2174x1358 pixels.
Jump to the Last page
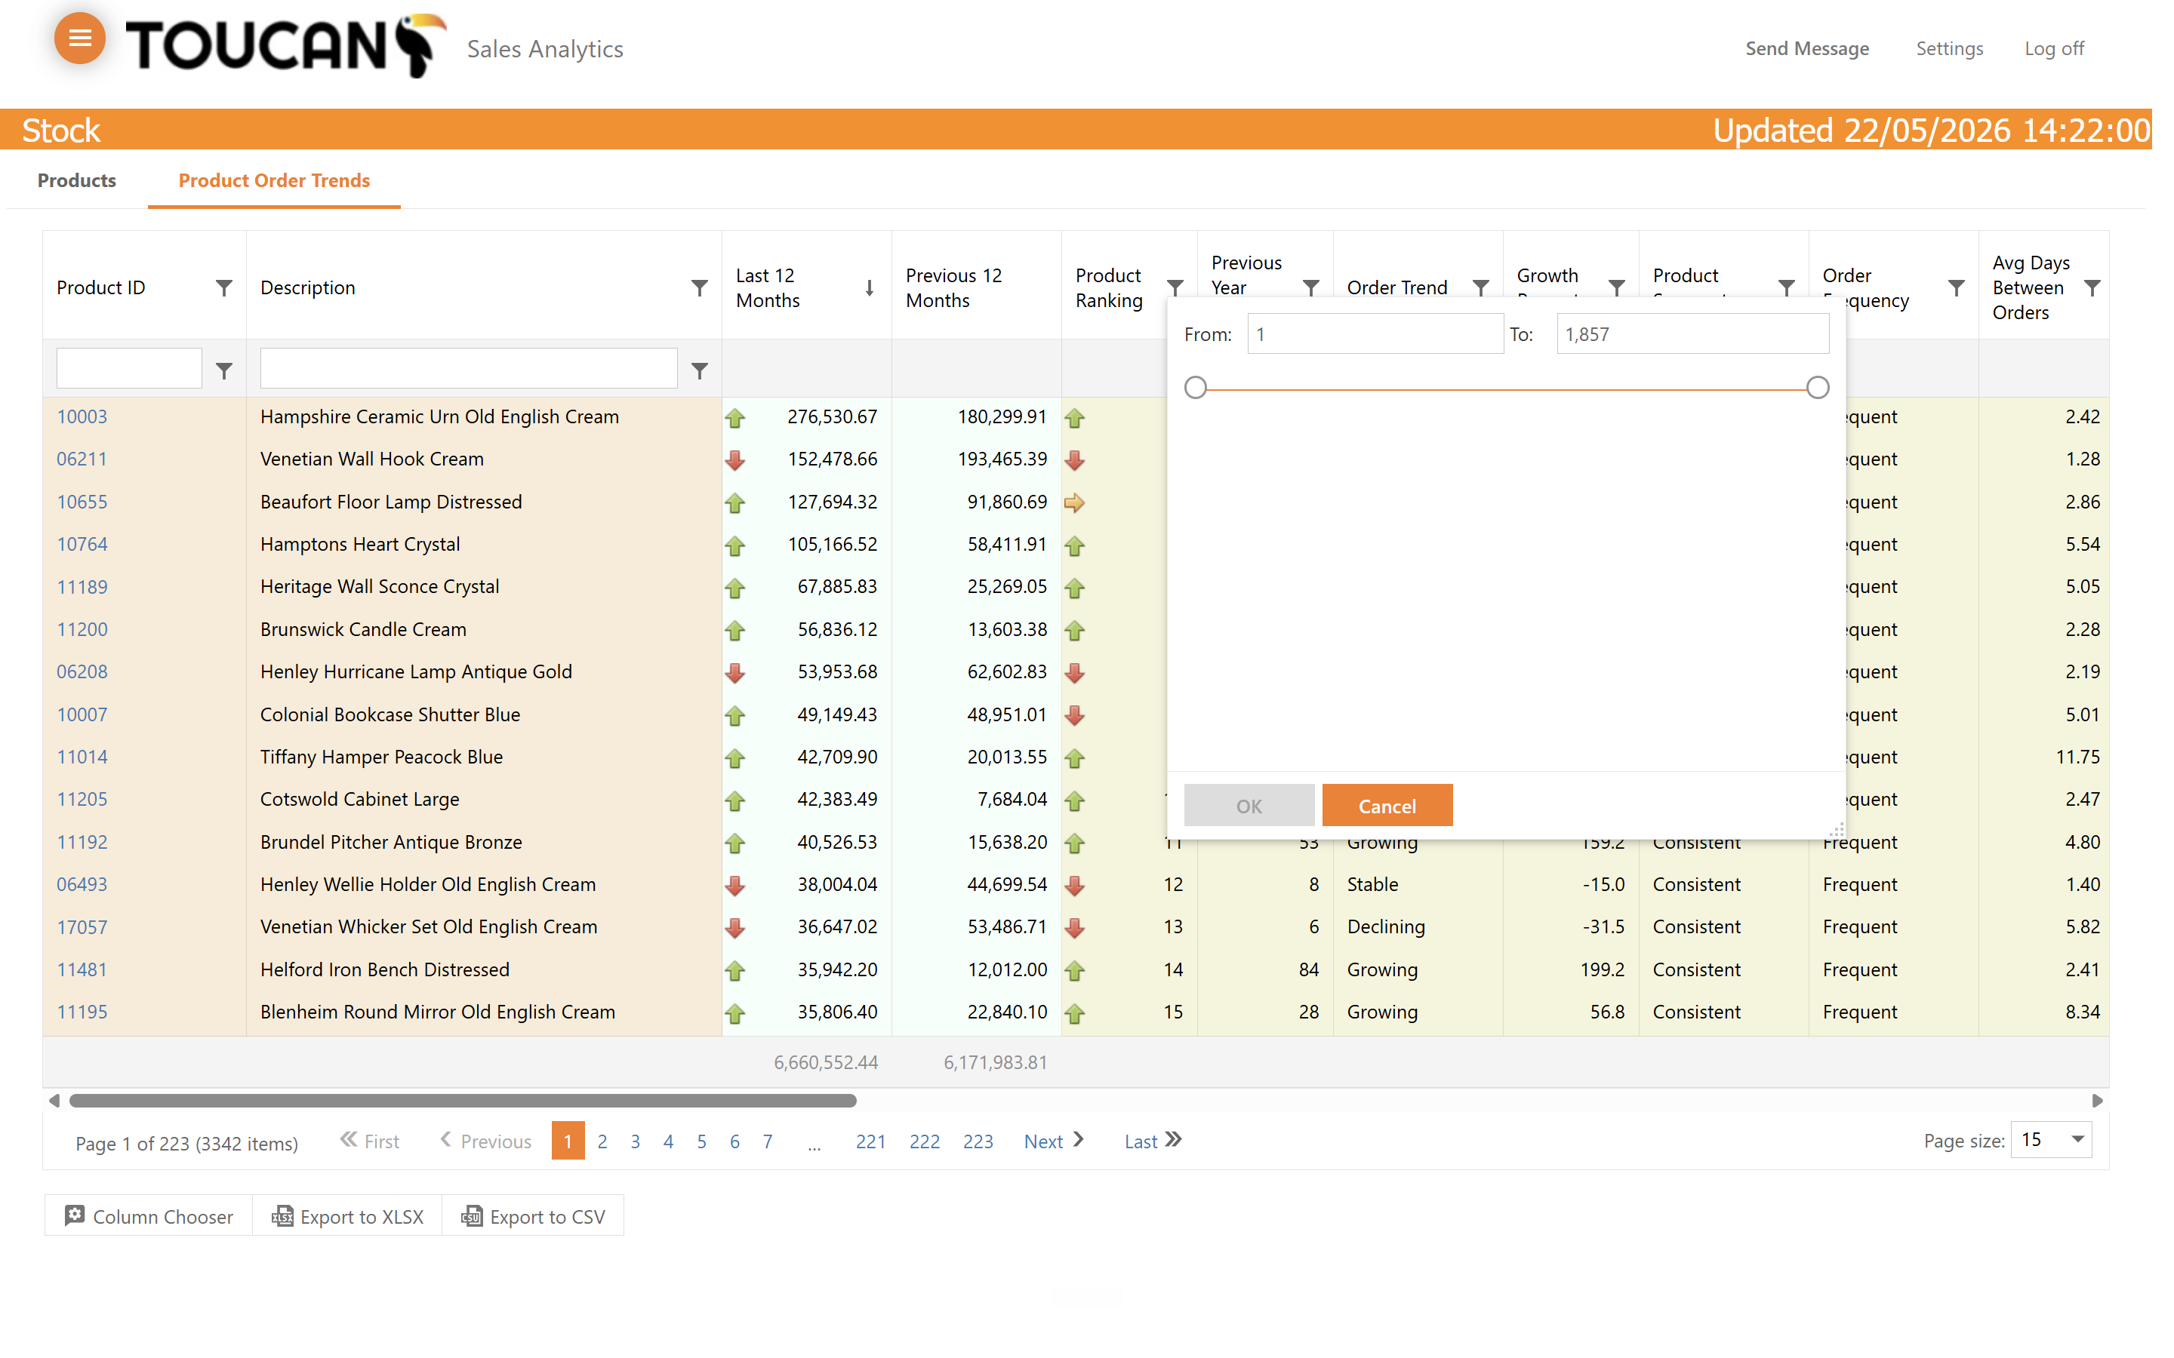pyautogui.click(x=1153, y=1141)
